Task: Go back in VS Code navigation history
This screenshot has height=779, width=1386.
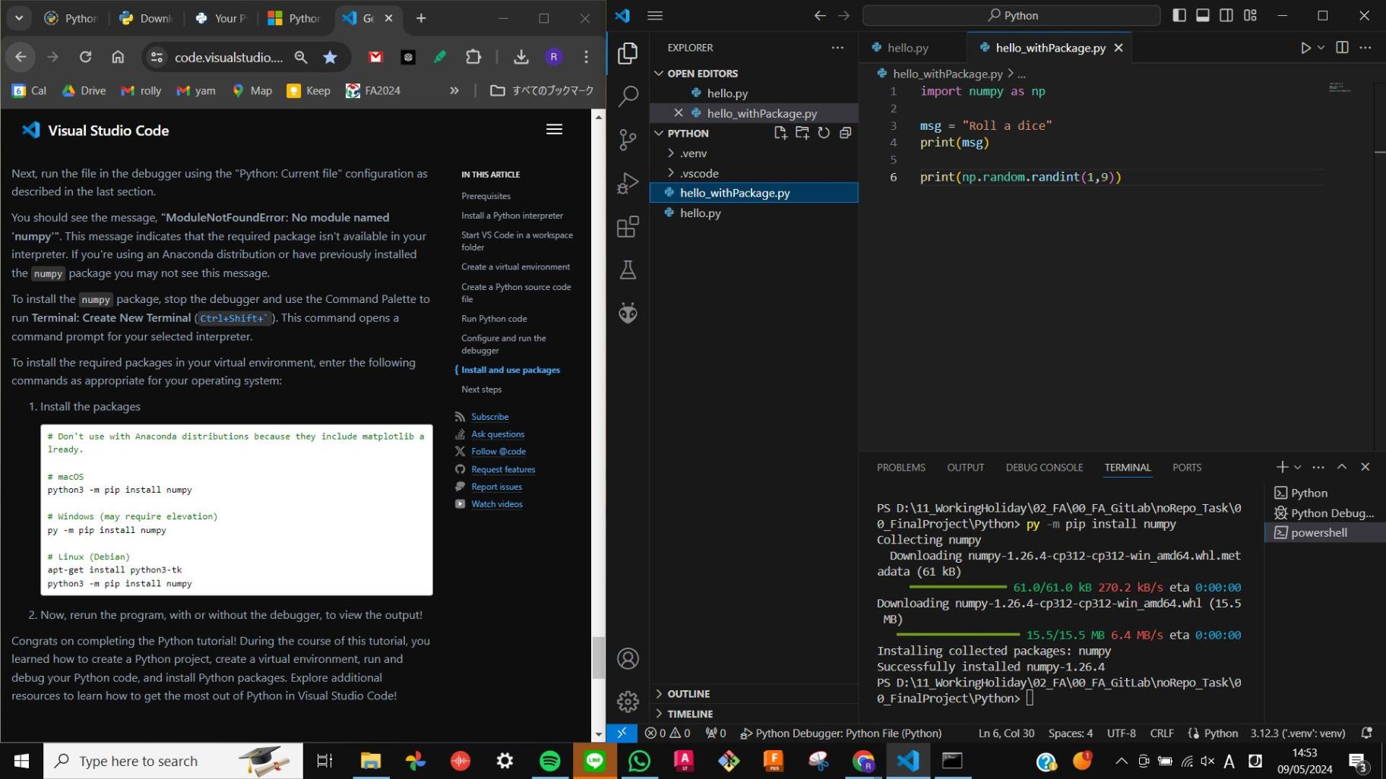Action: coord(820,15)
